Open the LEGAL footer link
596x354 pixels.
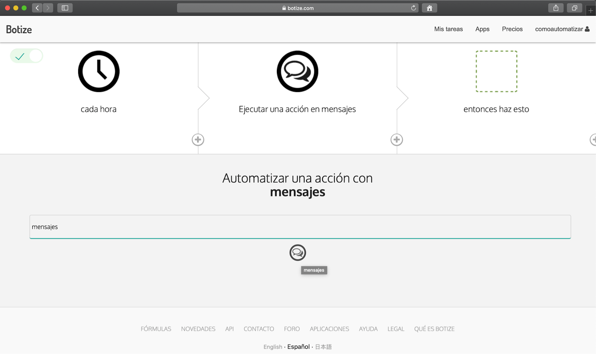[x=396, y=329]
